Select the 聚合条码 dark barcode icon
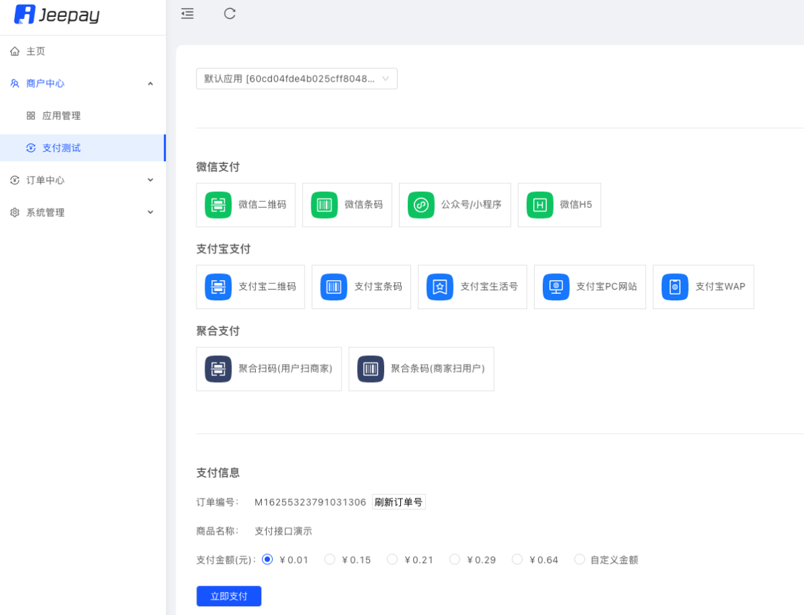Viewport: 804px width, 615px height. [370, 369]
